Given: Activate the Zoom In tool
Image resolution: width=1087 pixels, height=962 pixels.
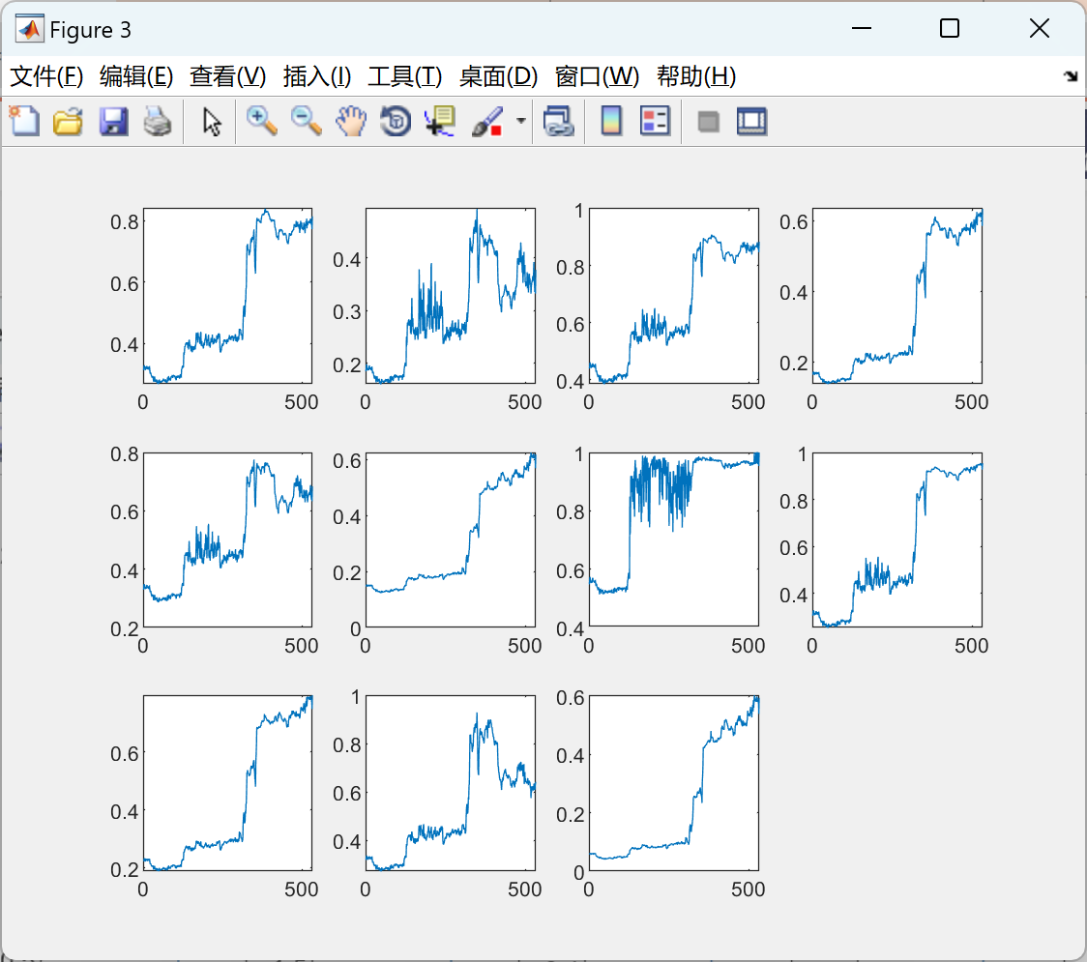Looking at the screenshot, I should [x=262, y=121].
